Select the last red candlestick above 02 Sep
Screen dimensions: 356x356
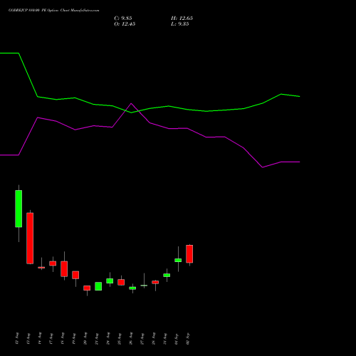coord(189,253)
